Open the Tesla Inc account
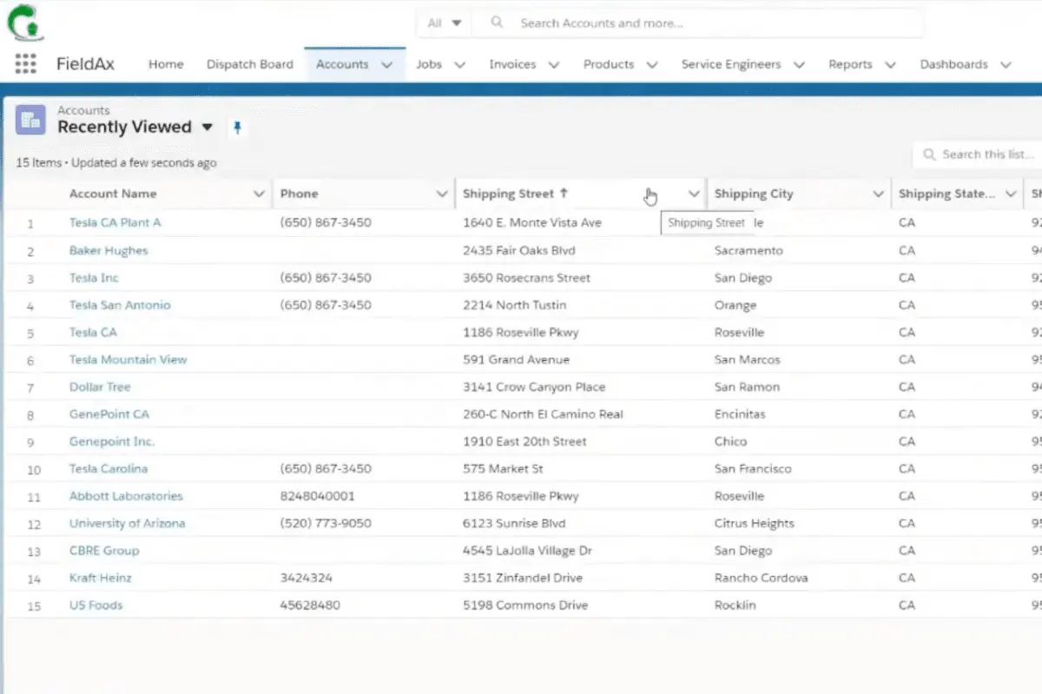 tap(94, 278)
